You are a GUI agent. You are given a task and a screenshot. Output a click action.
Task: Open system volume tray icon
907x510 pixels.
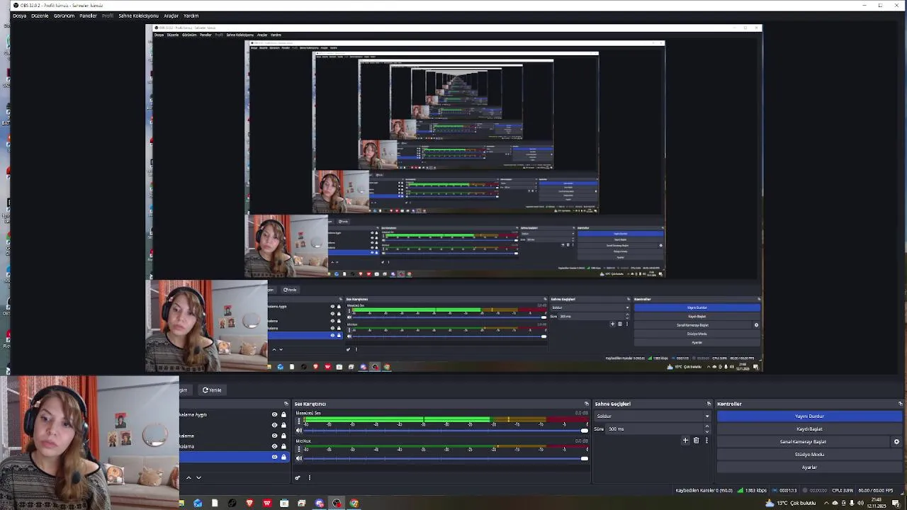(x=860, y=503)
